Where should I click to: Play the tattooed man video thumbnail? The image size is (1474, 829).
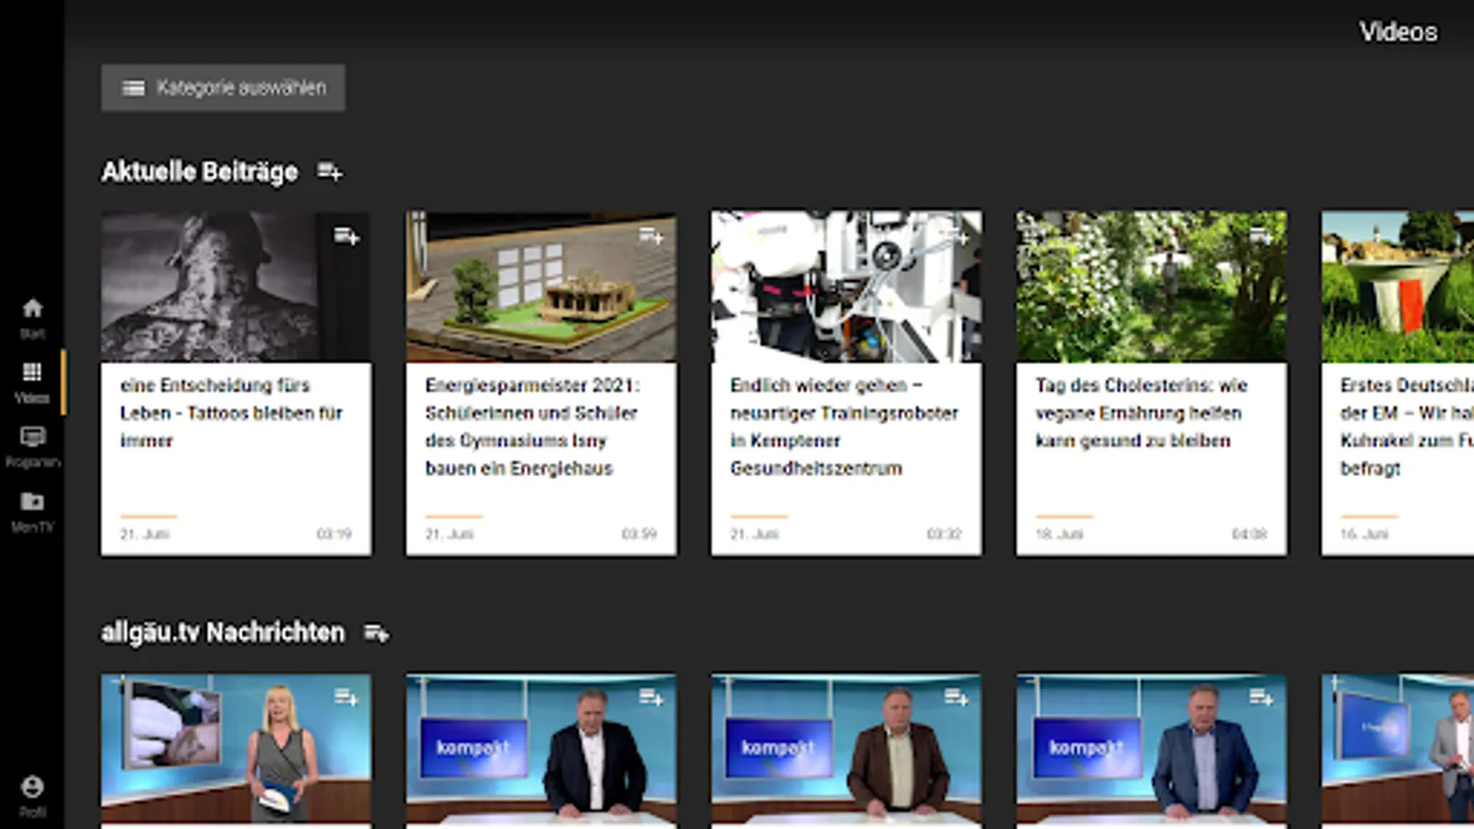click(x=236, y=286)
